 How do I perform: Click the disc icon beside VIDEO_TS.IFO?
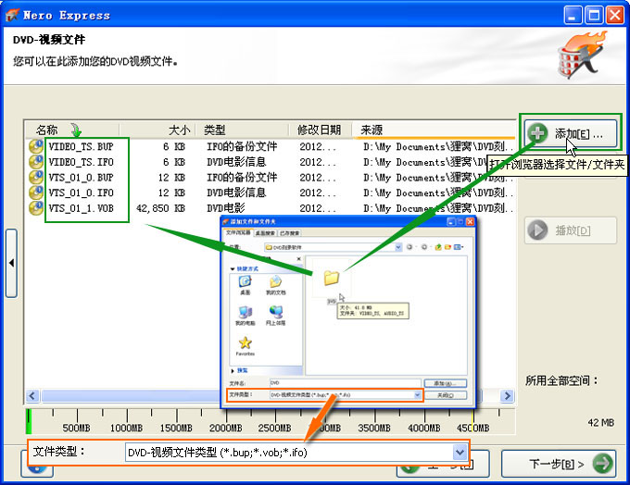tap(36, 162)
